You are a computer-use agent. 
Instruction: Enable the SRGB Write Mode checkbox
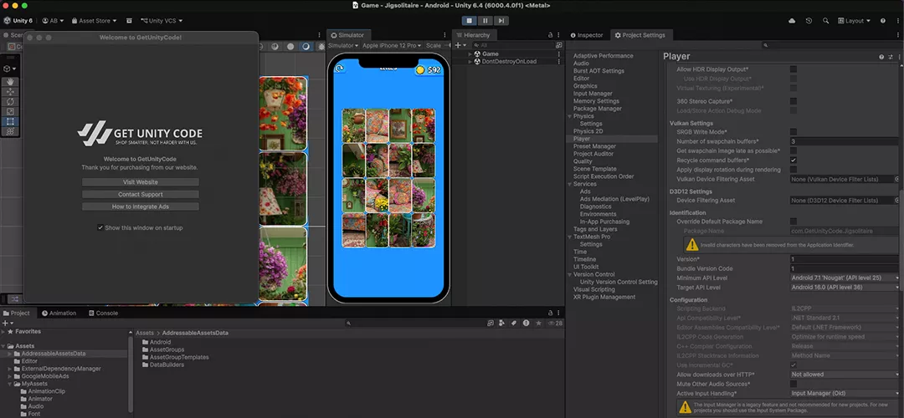click(x=793, y=132)
